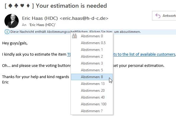The height and width of the screenshot is (124, 176).
Task: Open the list of available customers link
Action: pos(144,54)
